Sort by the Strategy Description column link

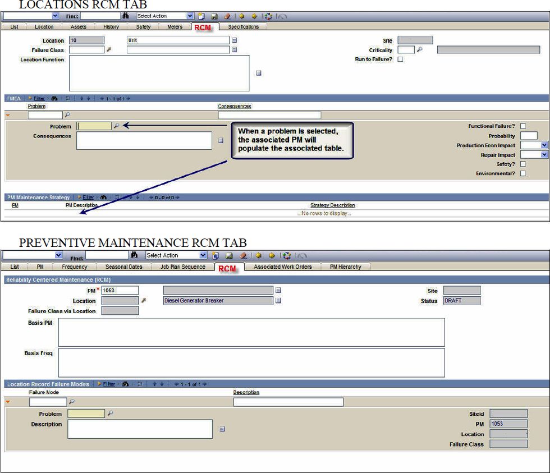[x=333, y=205]
